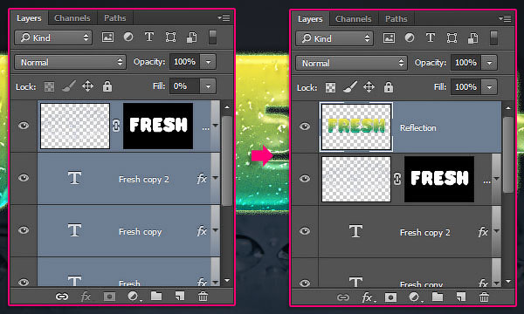Viewport: 524px width, 314px height.
Task: Click FRESH mask thumbnail in right panel
Action: (439, 179)
